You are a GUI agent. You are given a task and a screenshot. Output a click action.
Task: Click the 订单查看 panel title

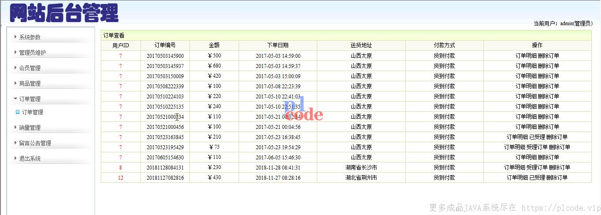(114, 35)
